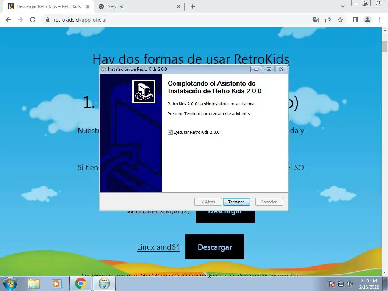This screenshot has height=291, width=388.
Task: Click the address bar URL retrokids.cf/app-oficial
Action: (x=80, y=20)
